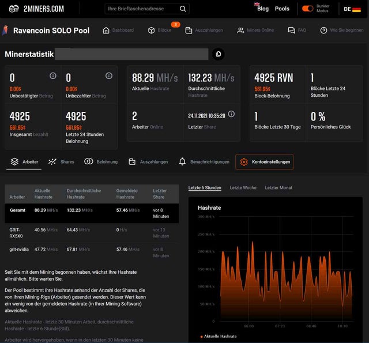This screenshot has width=369, height=343.
Task: Click the Gesamt total row
Action: 92,213
